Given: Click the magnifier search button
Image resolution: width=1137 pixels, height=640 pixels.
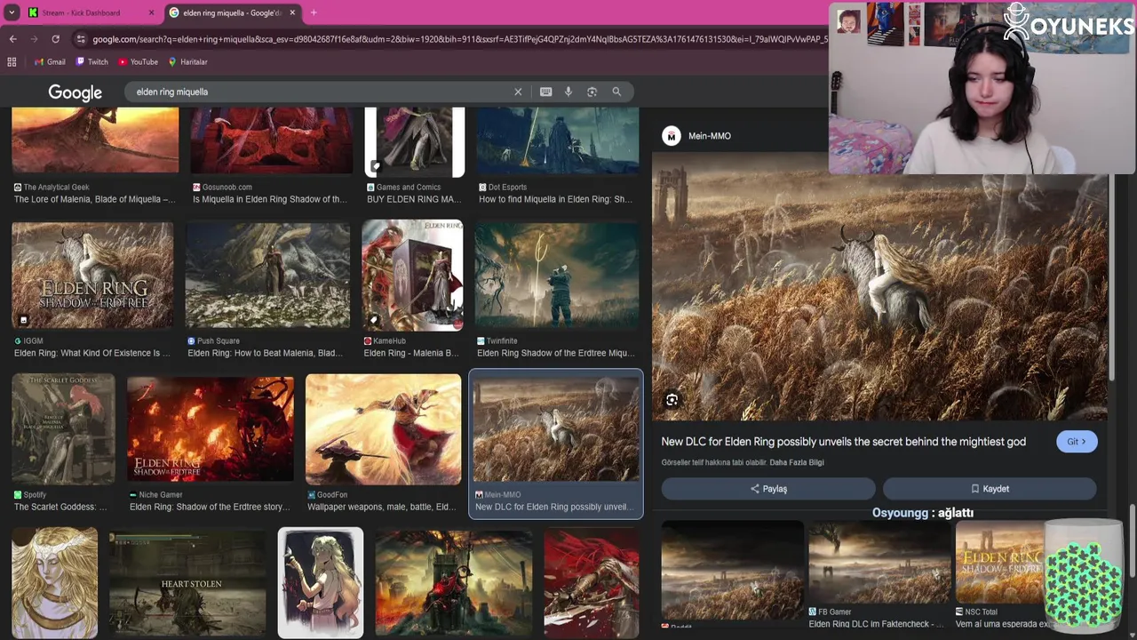Looking at the screenshot, I should pos(616,92).
